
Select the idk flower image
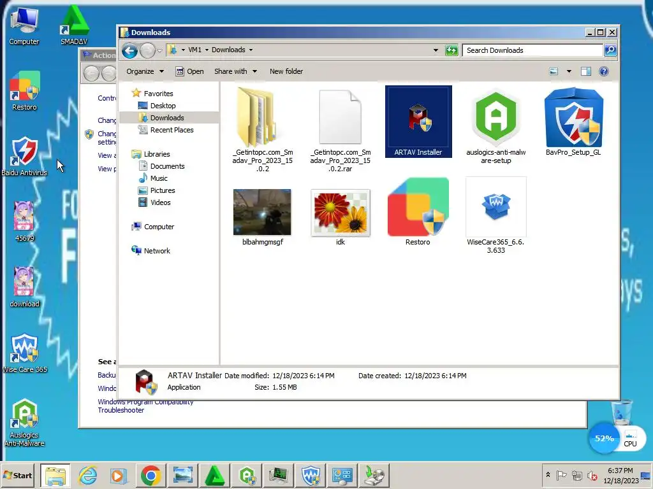pyautogui.click(x=341, y=216)
